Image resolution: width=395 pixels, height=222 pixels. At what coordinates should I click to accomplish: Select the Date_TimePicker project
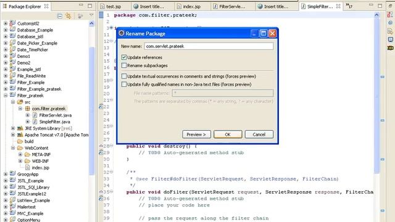tap(33, 49)
